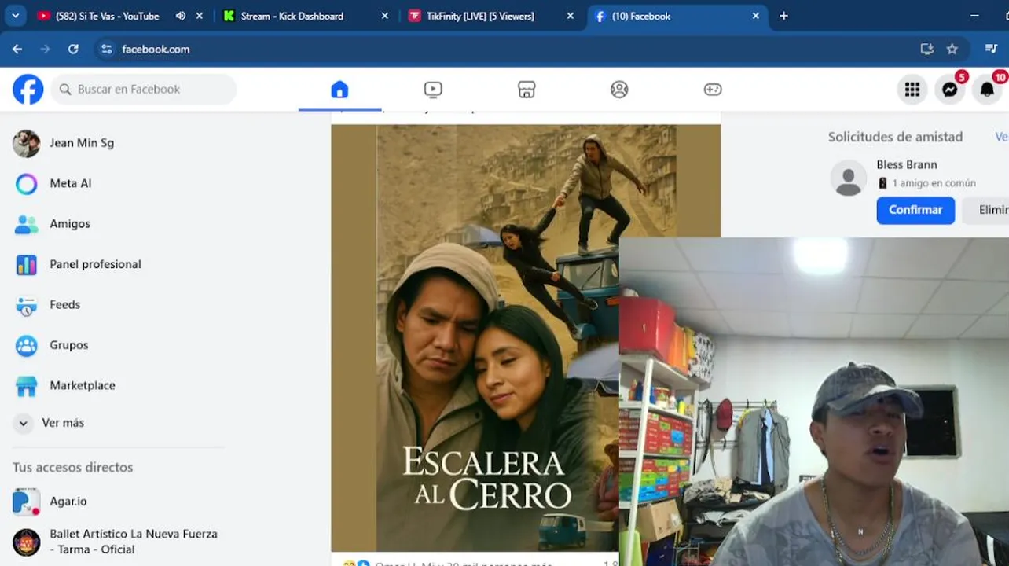Switch to the TikFinity LIVE tab
This screenshot has height=566, width=1009.
tap(480, 16)
